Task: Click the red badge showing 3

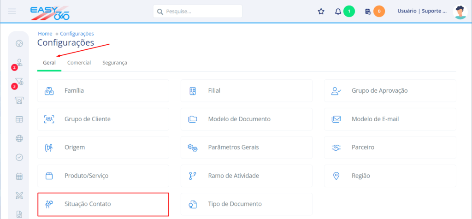Action: [14, 87]
